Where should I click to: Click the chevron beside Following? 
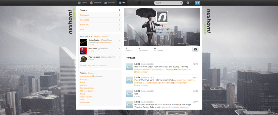click(x=120, y=15)
